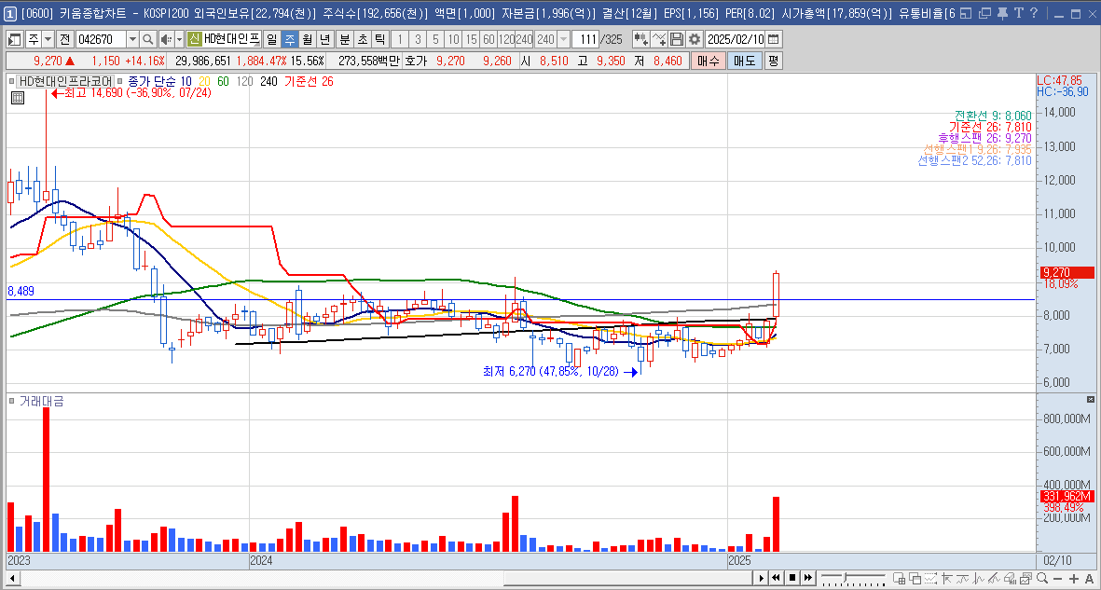Screen dimensions: 1101x590
Task: Toggle the left side panel icon
Action: tap(14, 39)
